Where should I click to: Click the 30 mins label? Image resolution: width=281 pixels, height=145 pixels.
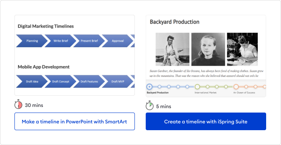tap(34, 105)
